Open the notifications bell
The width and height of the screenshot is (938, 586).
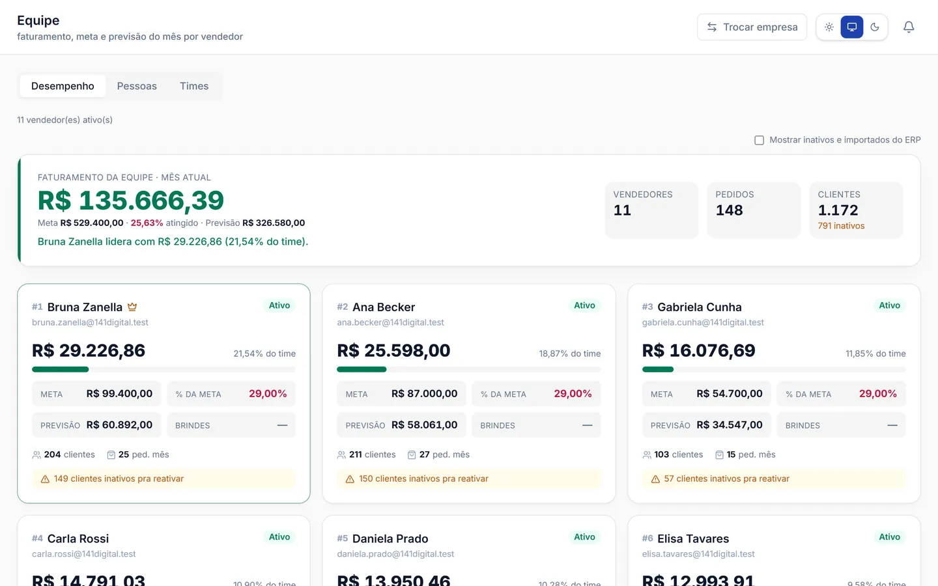point(909,27)
